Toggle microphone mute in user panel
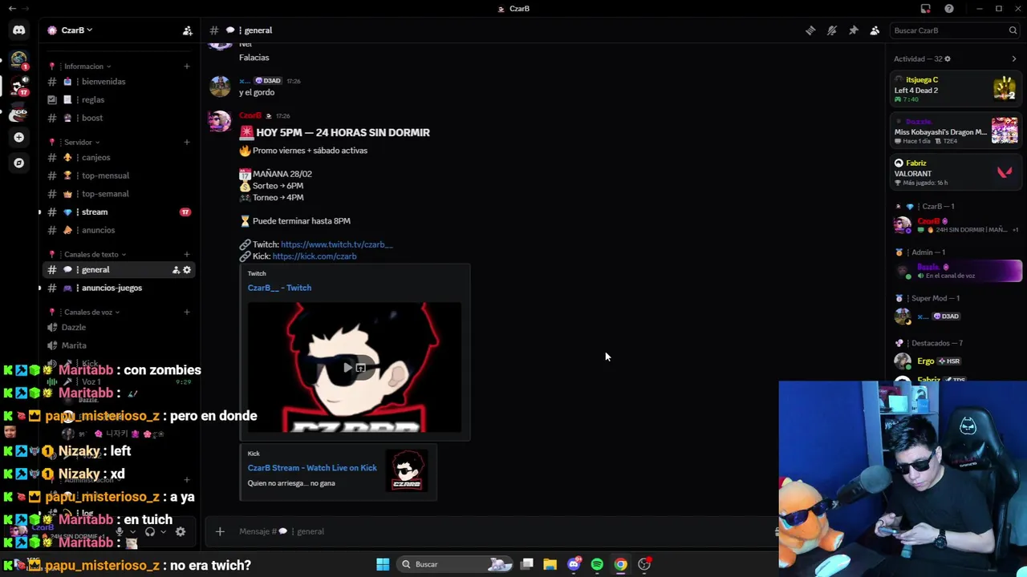This screenshot has width=1027, height=577. click(120, 531)
